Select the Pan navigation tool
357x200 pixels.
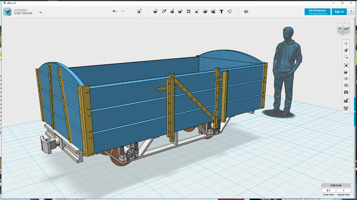pos(346,44)
